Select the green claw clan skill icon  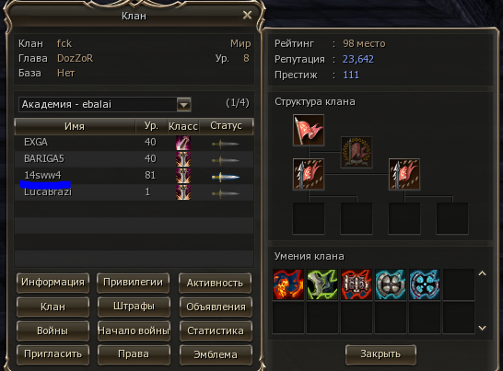[x=322, y=284]
